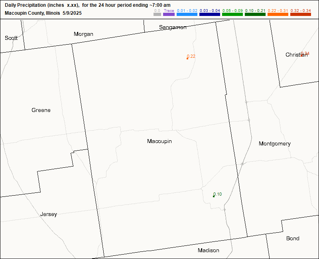Click the Greene county label
Image resolution: width=319 pixels, height=259 pixels.
click(41, 110)
